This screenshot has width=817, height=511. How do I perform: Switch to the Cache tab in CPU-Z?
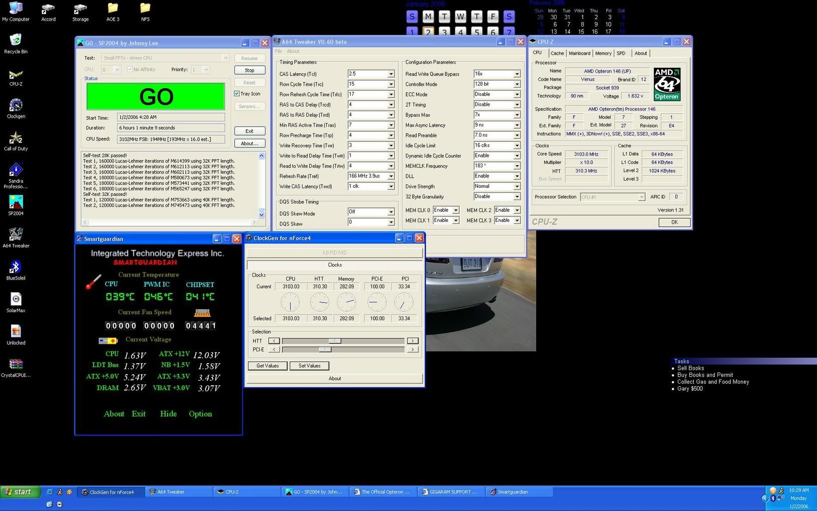557,53
